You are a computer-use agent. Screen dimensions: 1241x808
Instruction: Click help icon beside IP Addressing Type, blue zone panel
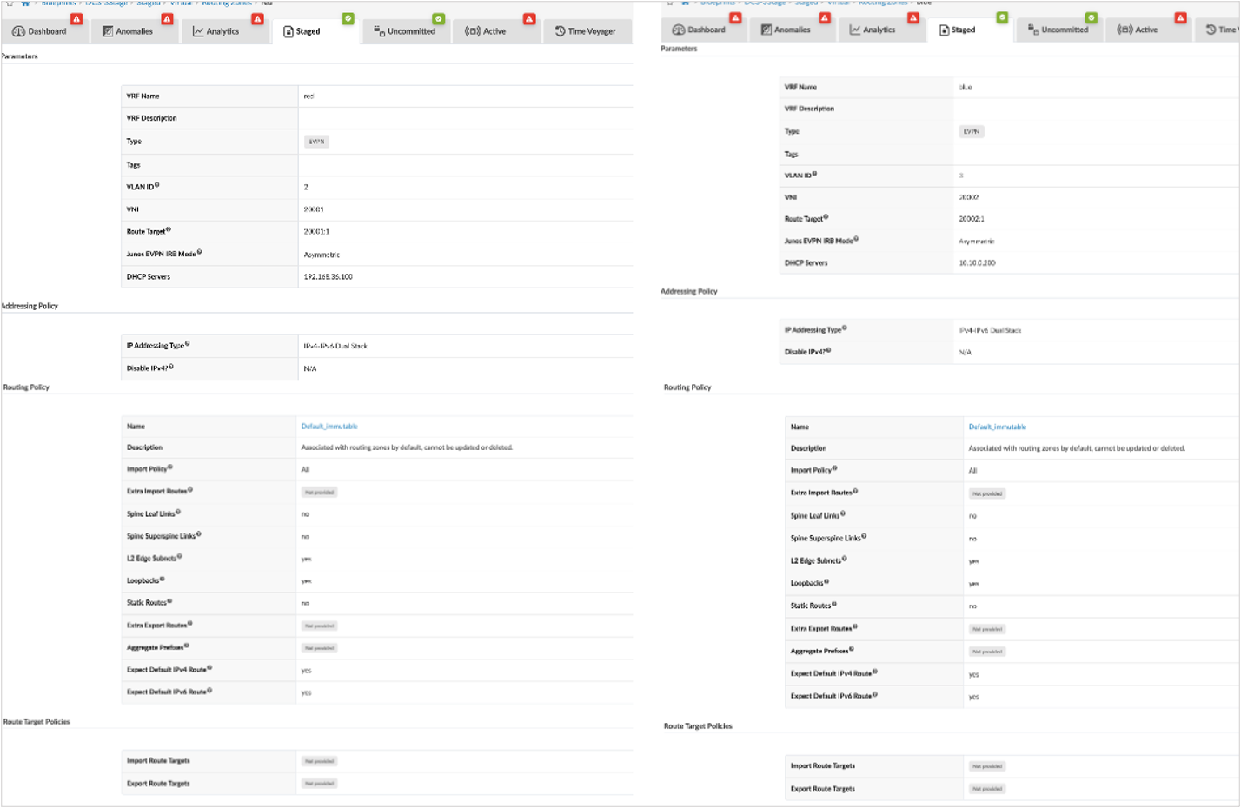845,328
